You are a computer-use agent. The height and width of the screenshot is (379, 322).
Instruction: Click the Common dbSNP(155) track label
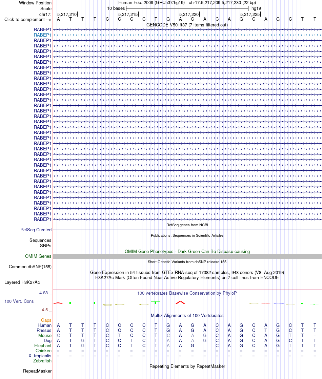point(30,267)
